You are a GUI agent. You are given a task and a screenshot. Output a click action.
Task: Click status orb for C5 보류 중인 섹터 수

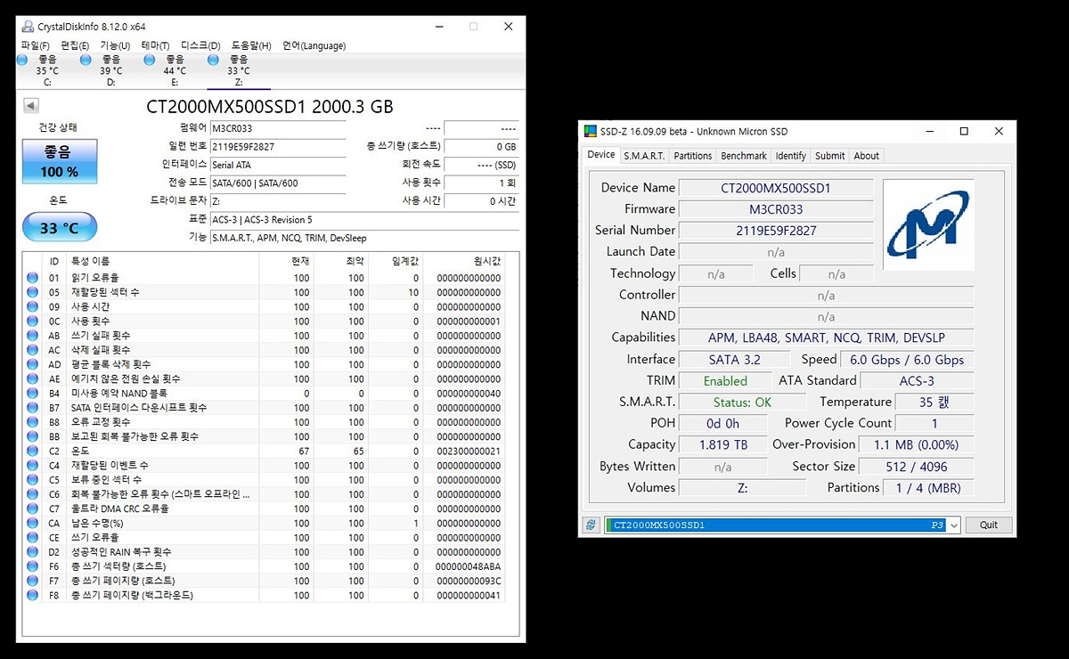(x=33, y=480)
